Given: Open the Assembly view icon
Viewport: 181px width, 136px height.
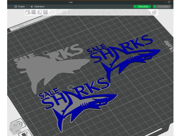Looking at the screenshot, I should [154, 12].
